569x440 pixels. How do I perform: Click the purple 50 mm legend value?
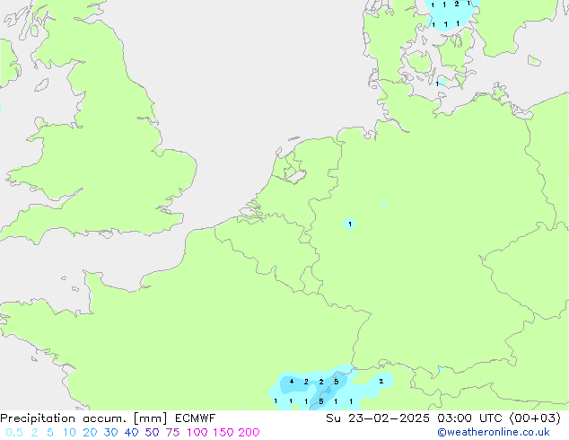point(152,433)
